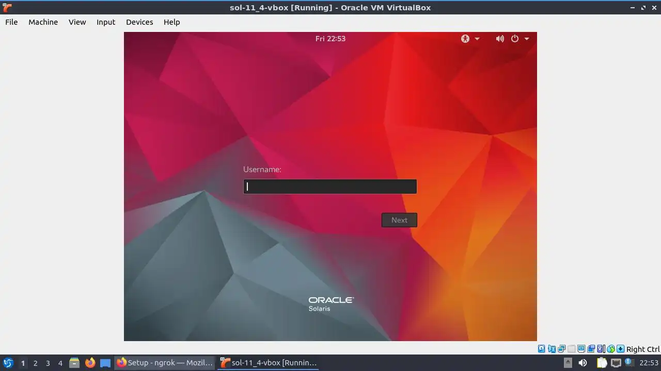Focus the Username input field
The height and width of the screenshot is (371, 661).
click(x=330, y=187)
